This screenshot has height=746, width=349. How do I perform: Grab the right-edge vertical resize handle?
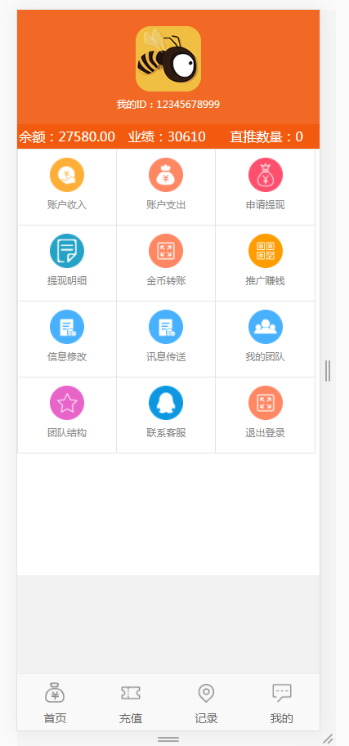pyautogui.click(x=328, y=371)
